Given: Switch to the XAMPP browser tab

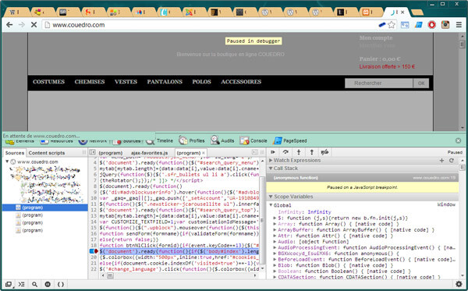Looking at the screenshot, I should [x=368, y=12].
